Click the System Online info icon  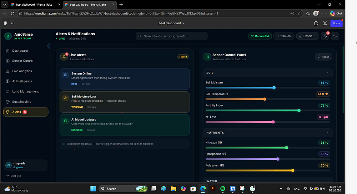(x=66, y=75)
